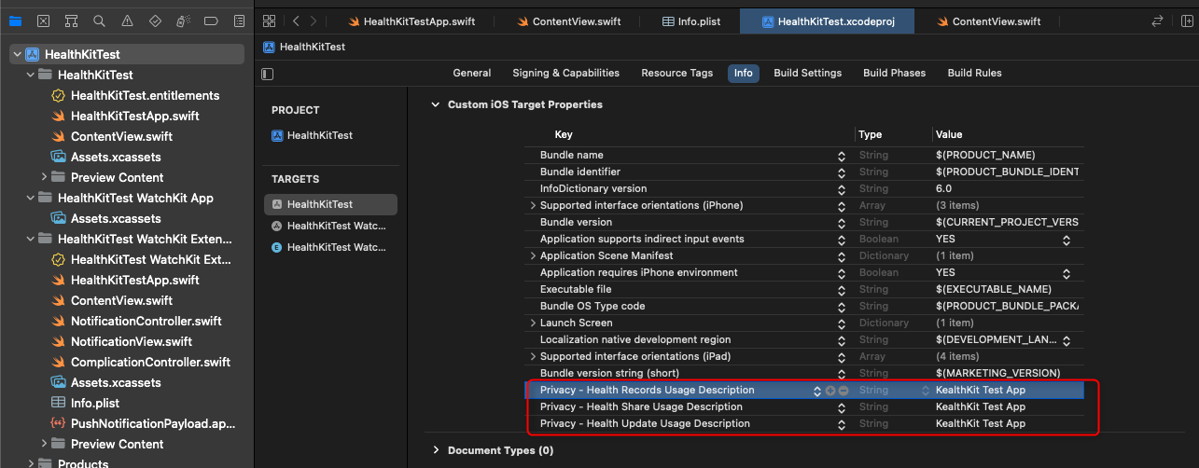1199x468 pixels.
Task: Open the Info.plist editor tab
Action: (690, 21)
